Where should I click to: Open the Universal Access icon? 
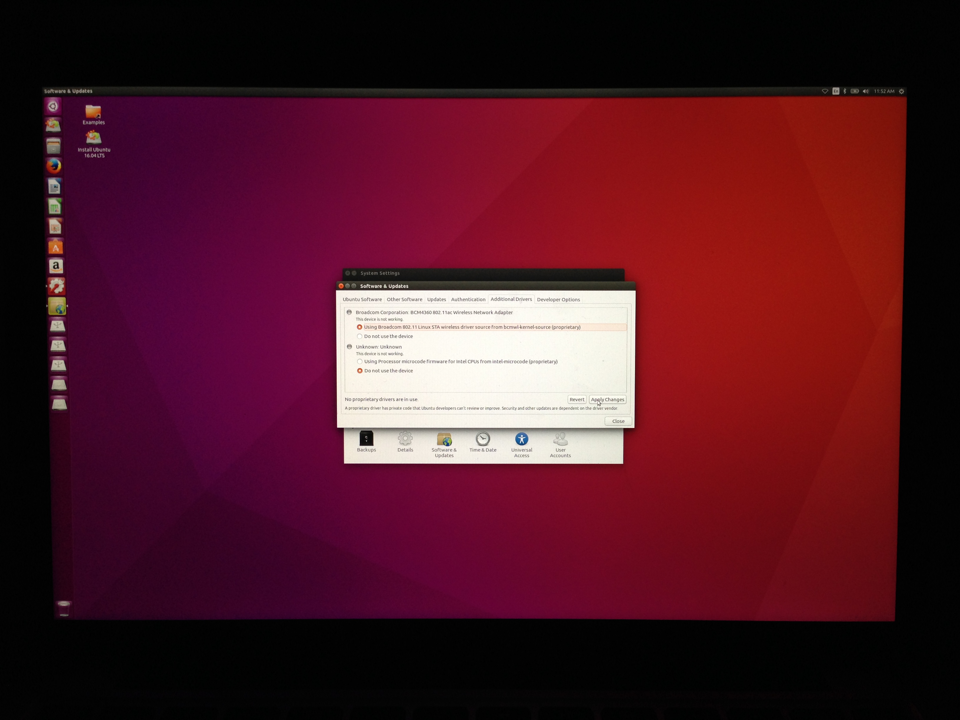pos(522,439)
